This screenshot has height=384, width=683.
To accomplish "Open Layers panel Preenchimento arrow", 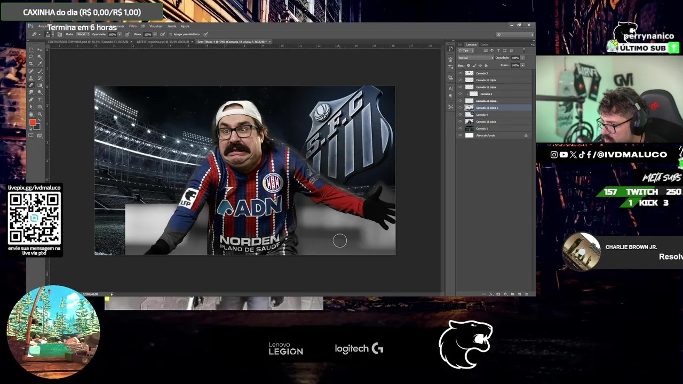I will coord(522,65).
